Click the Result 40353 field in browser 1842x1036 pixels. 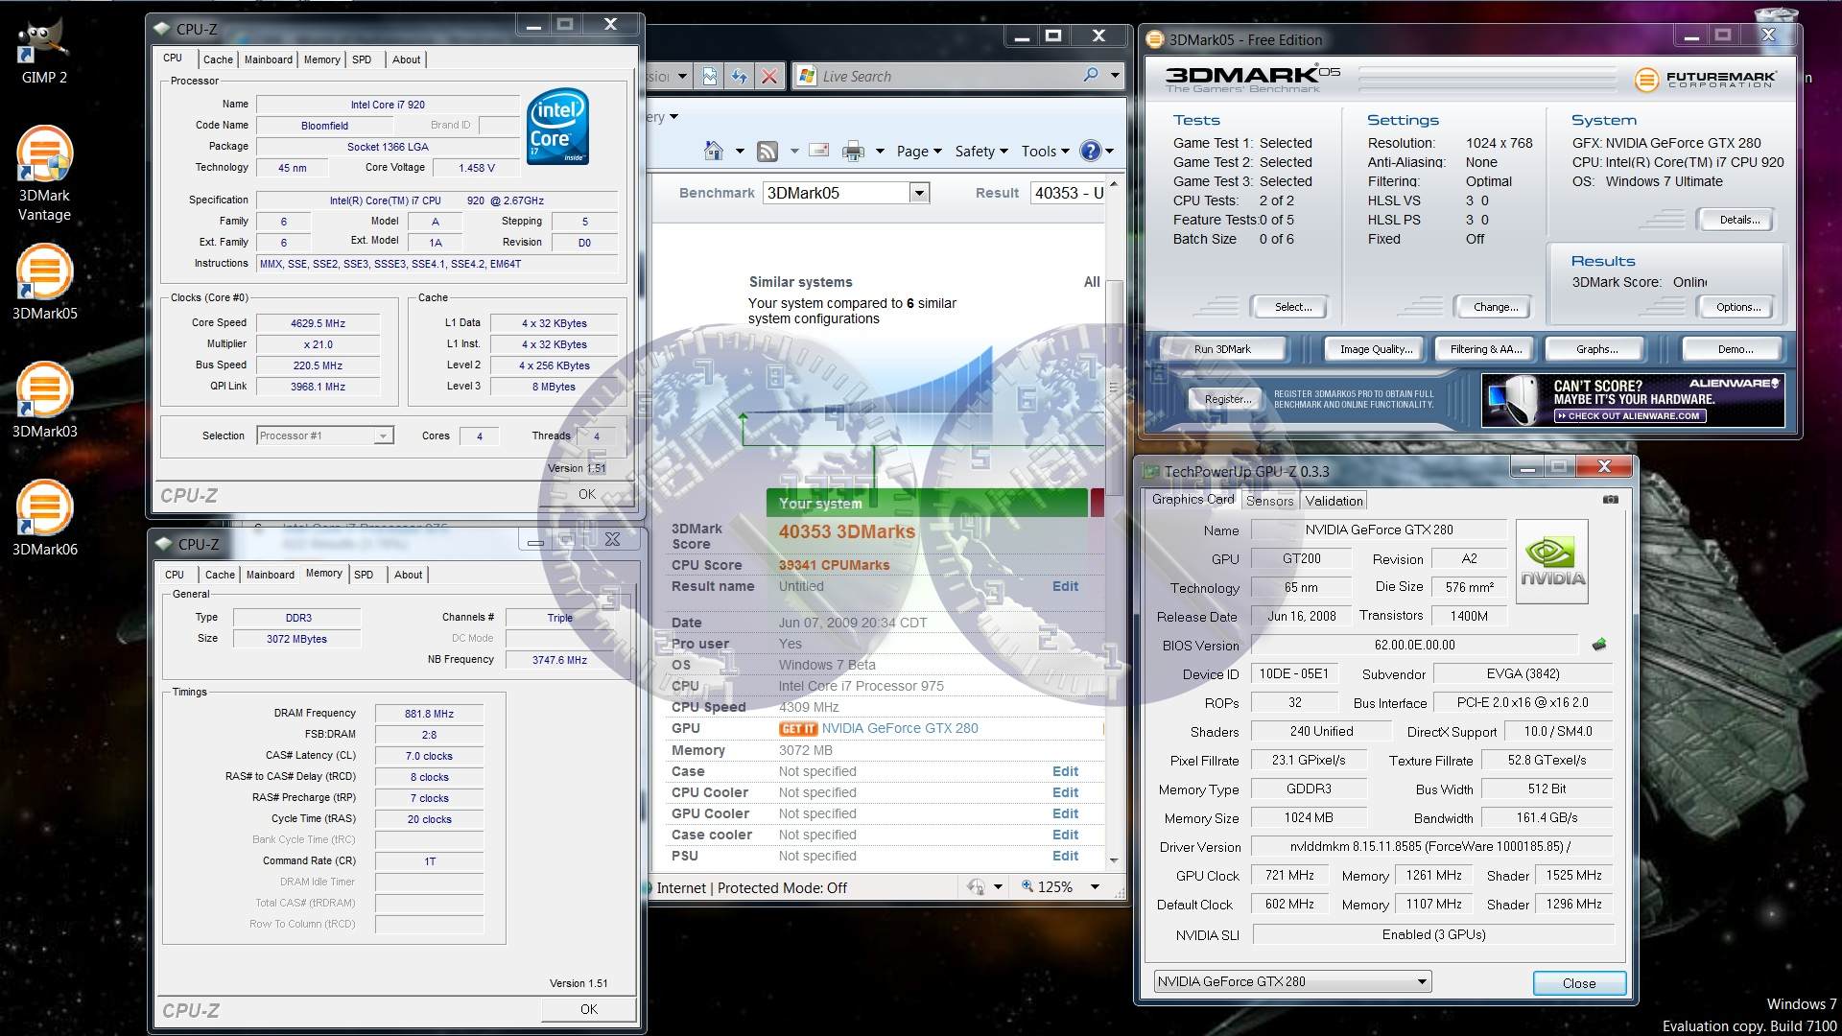[1069, 193]
